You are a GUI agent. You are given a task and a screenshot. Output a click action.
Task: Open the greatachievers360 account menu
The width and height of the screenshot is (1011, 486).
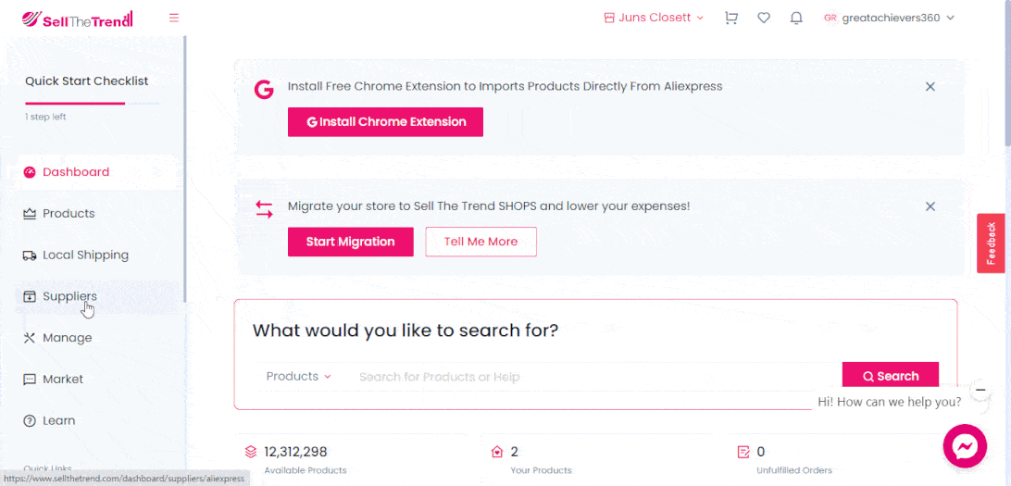click(889, 18)
